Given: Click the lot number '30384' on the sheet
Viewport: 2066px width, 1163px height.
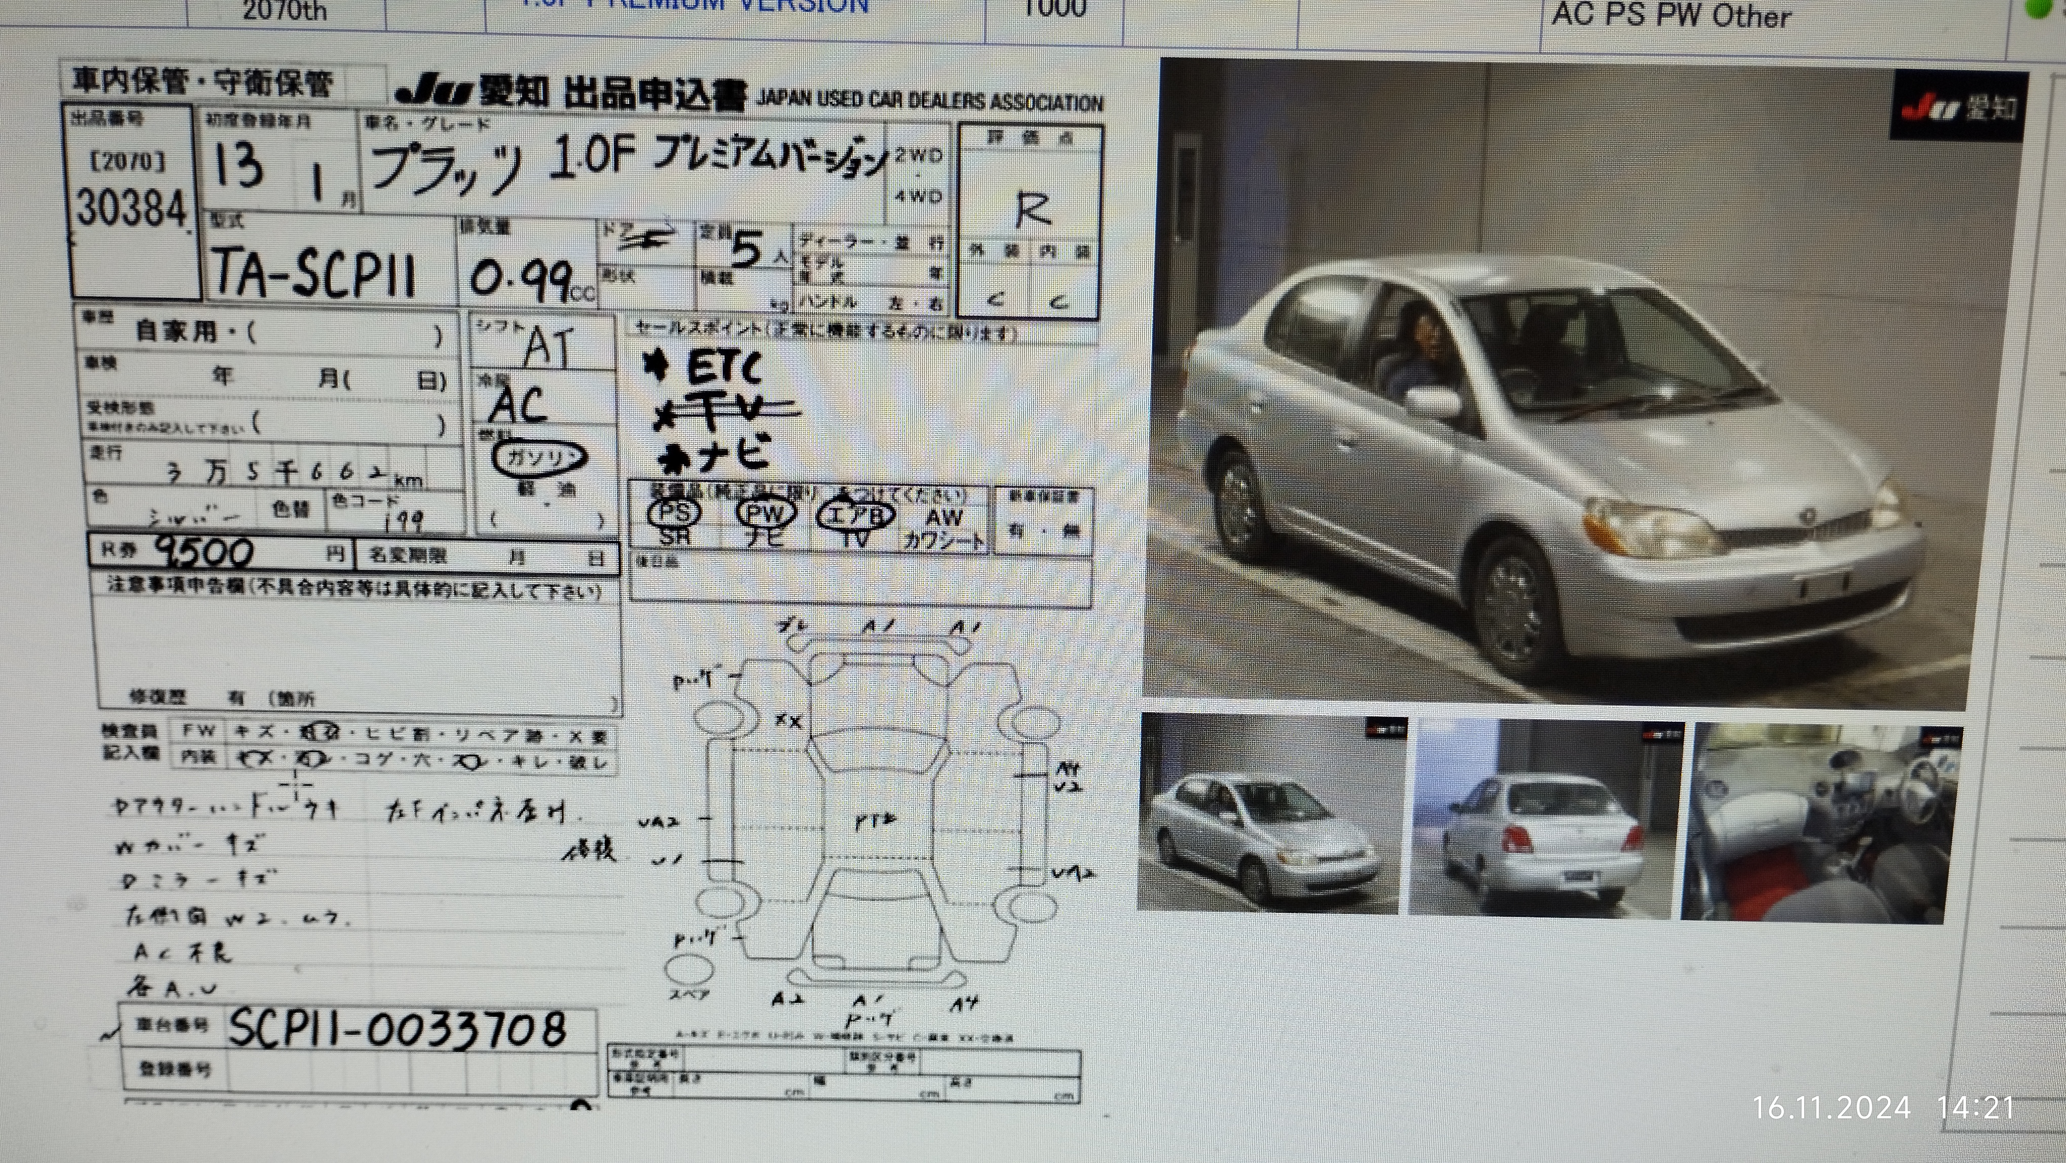Looking at the screenshot, I should [132, 207].
